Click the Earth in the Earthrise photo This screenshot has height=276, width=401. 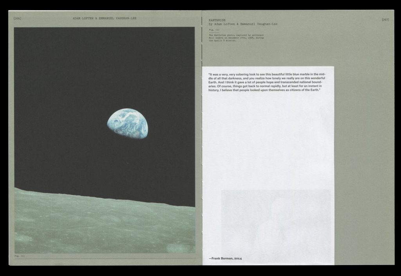(127, 124)
